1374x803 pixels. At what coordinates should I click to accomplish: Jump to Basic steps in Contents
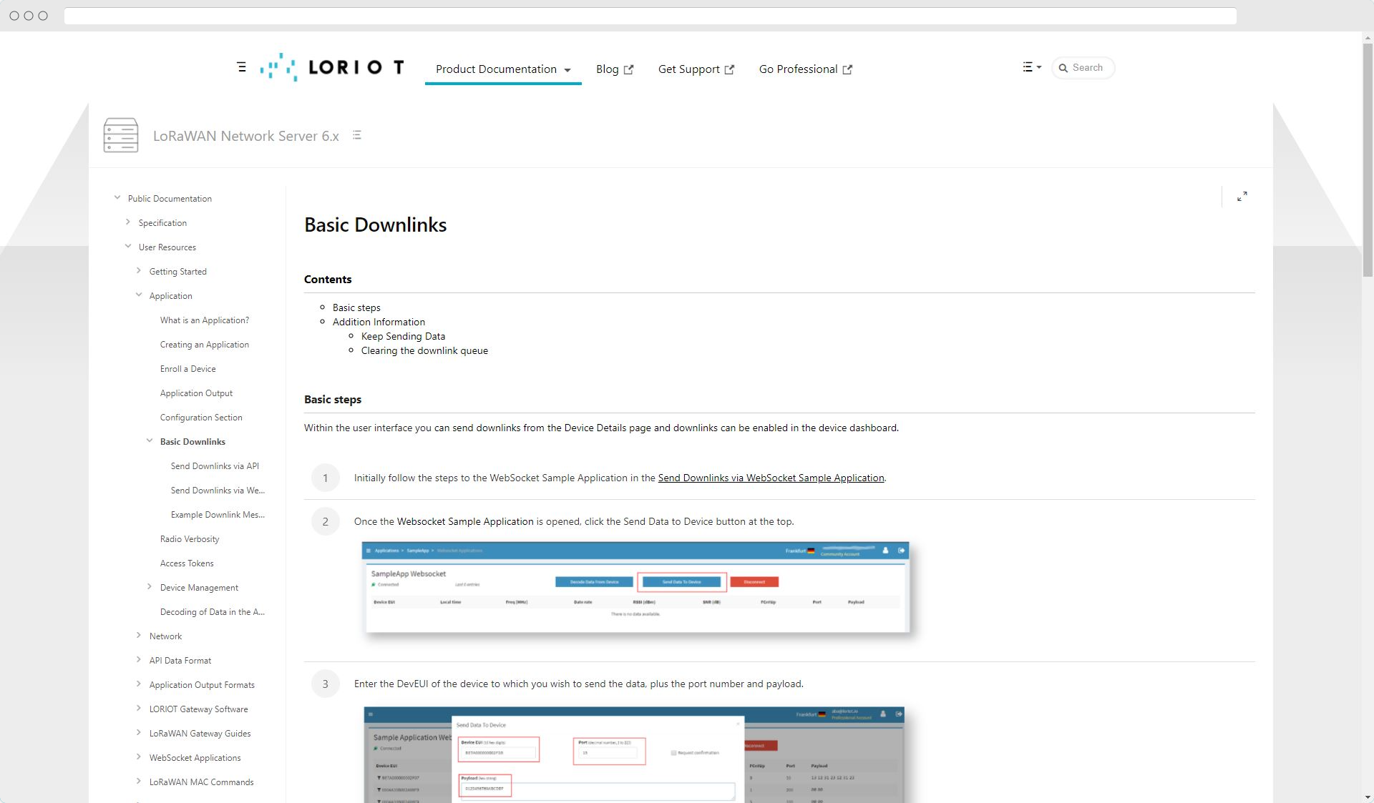(356, 307)
